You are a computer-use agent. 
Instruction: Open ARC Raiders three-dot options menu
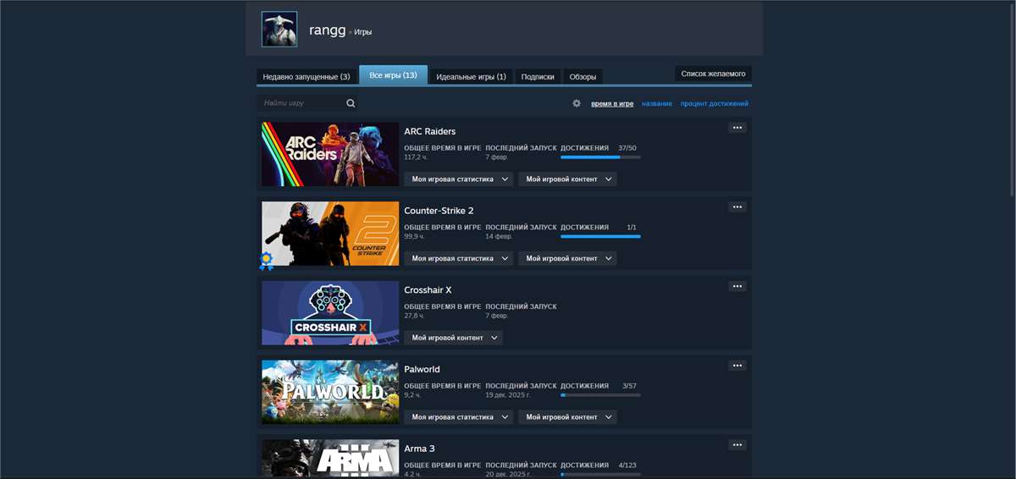[x=737, y=128]
